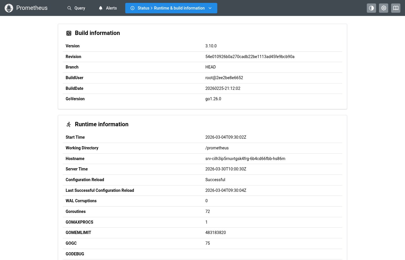Select the BuildUser value root@2ee2be8e6652

(224, 78)
